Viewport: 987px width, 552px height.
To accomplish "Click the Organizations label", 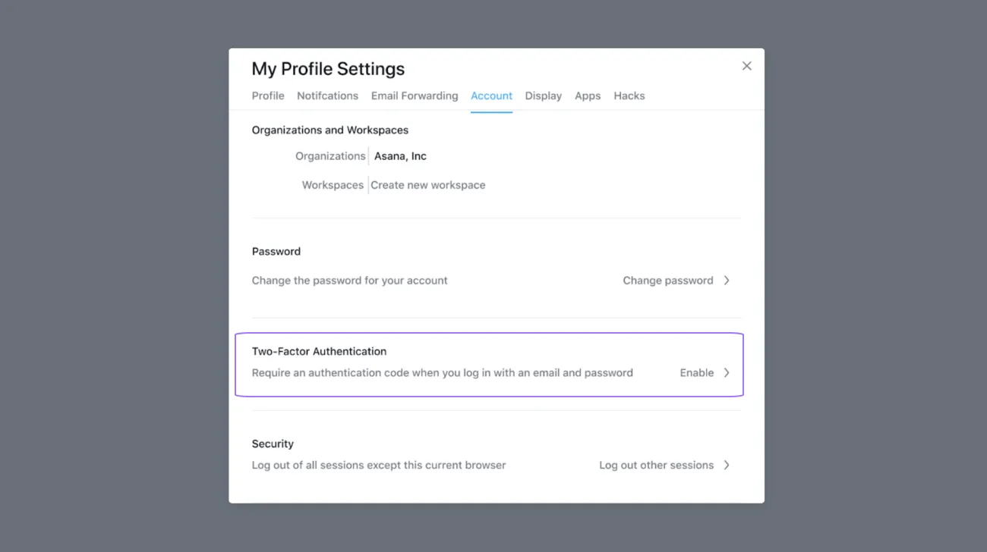I will [x=330, y=155].
